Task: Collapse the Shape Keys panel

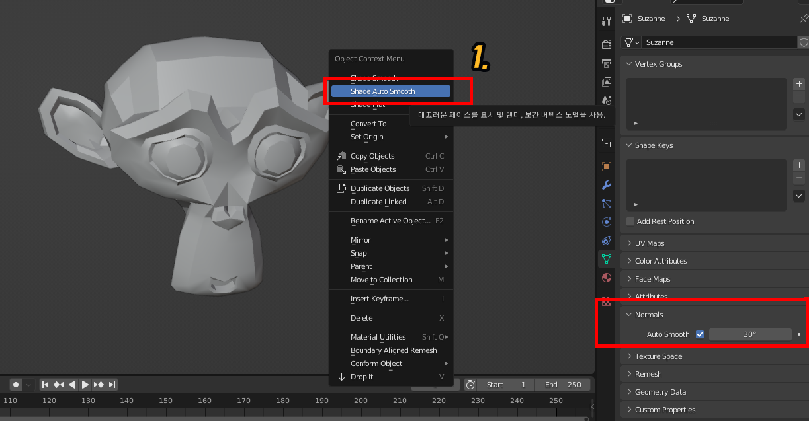Action: point(629,145)
